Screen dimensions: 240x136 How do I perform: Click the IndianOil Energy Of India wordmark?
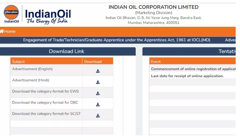click(x=48, y=16)
